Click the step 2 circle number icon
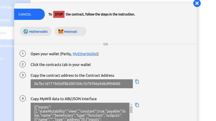Screen dimensions: 216x121 (x=23, y=64)
